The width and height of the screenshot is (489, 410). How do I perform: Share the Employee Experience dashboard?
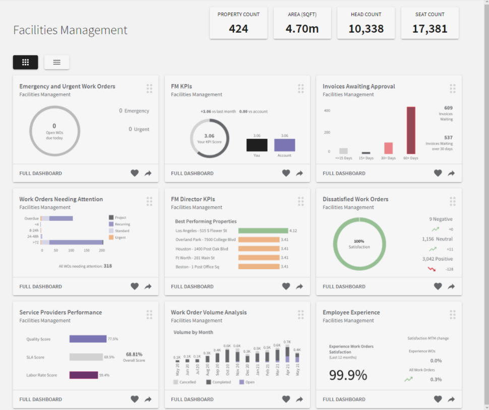point(451,399)
